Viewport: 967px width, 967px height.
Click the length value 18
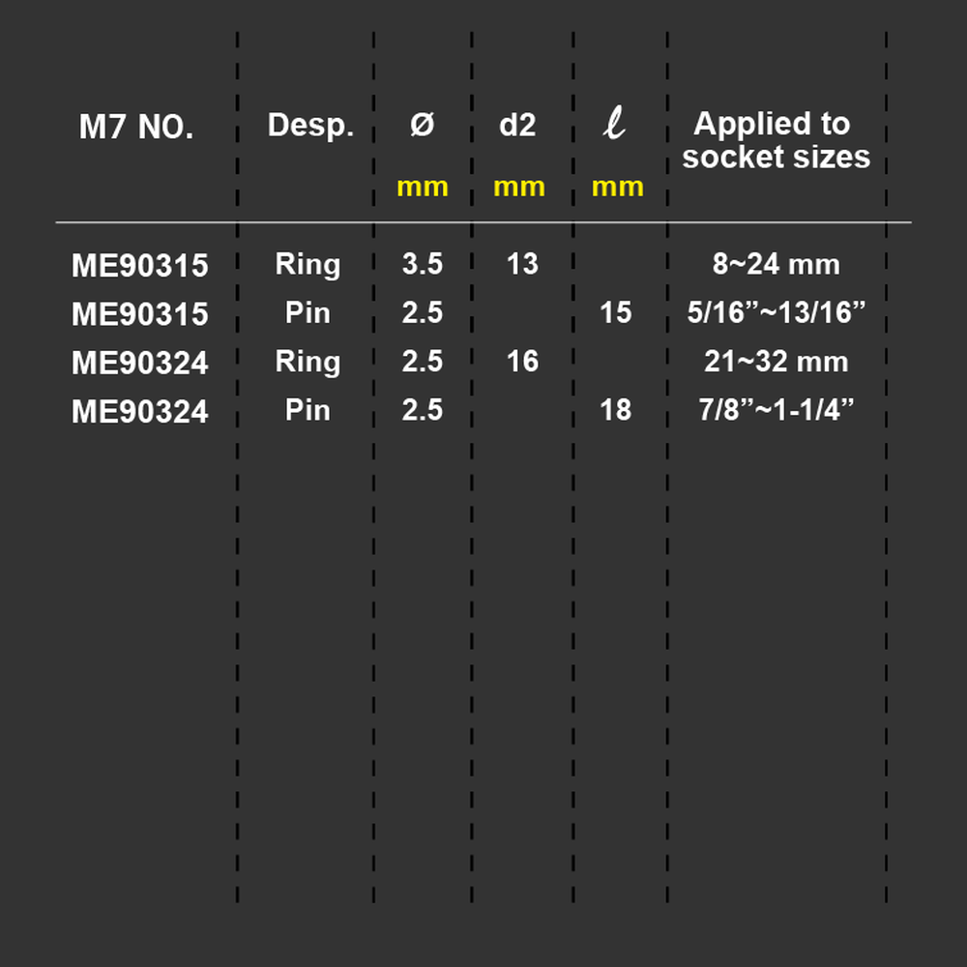click(615, 410)
